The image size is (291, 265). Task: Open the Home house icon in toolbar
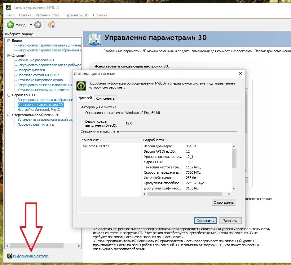tap(52, 24)
